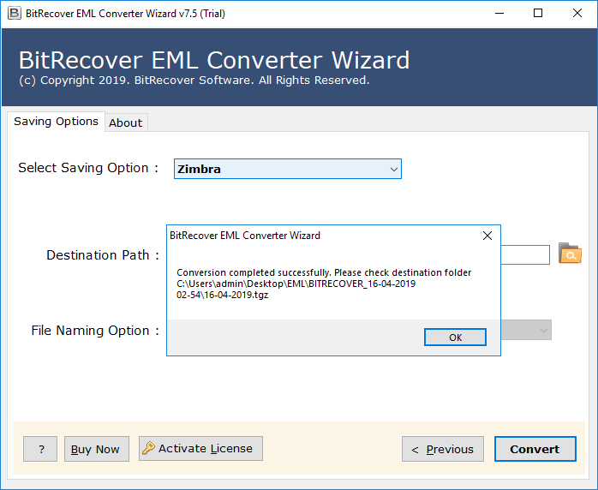Viewport: 598px width, 490px height.
Task: Click the dialog title BitRecover EML Converter Wizard
Action: pyautogui.click(x=245, y=236)
